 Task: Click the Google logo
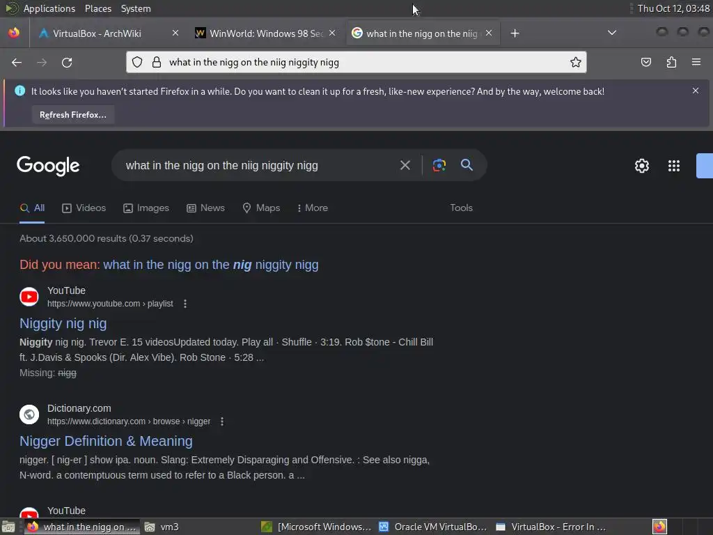48,166
